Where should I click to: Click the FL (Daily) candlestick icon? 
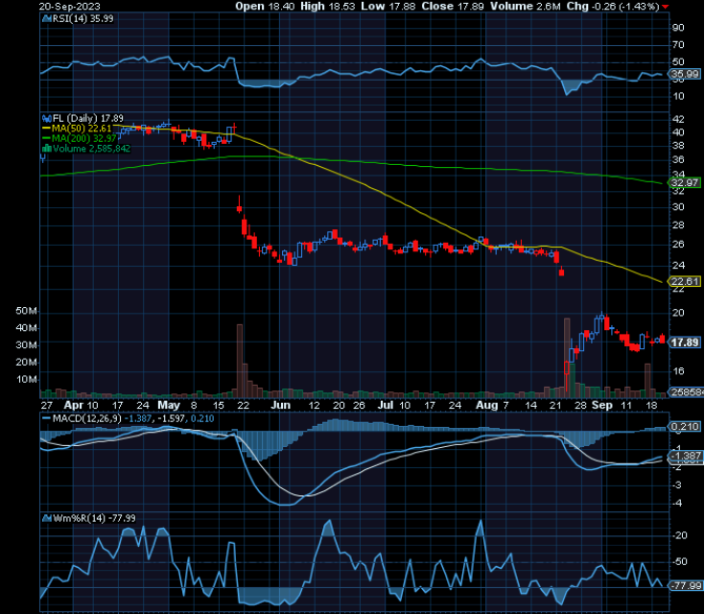point(47,119)
